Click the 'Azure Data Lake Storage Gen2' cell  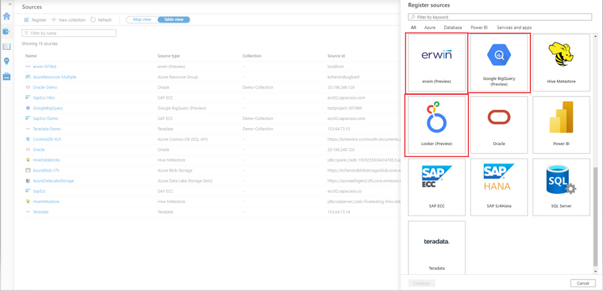185,181
